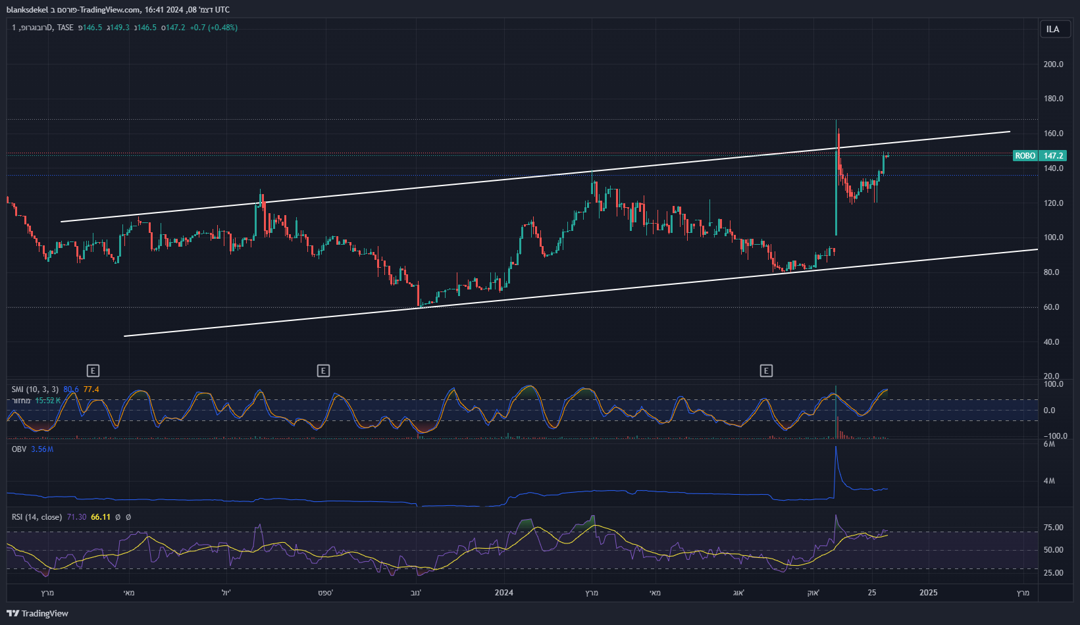Click the 2024 label on the time axis
This screenshot has width=1080, height=625.
(504, 593)
